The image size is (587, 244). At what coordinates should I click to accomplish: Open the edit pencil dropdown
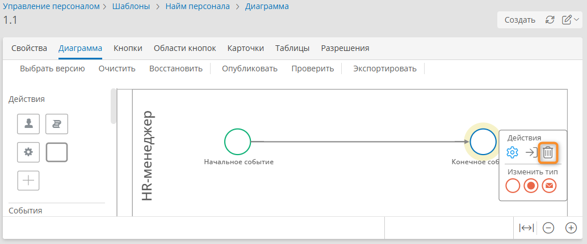click(571, 20)
